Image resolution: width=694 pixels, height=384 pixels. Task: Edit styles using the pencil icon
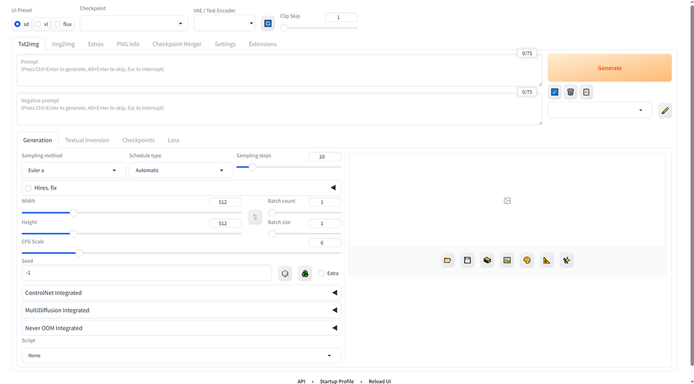(664, 110)
